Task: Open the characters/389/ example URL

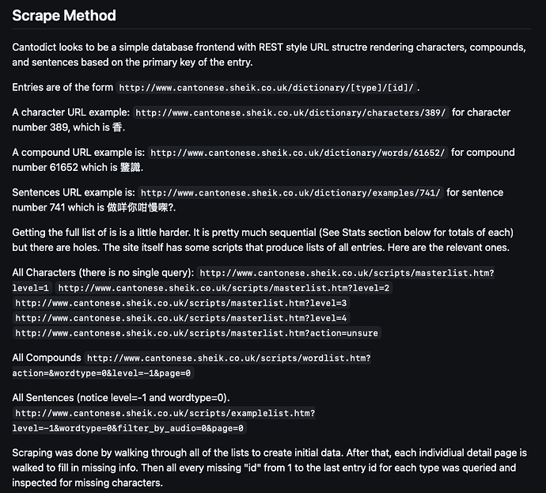Action: point(291,113)
